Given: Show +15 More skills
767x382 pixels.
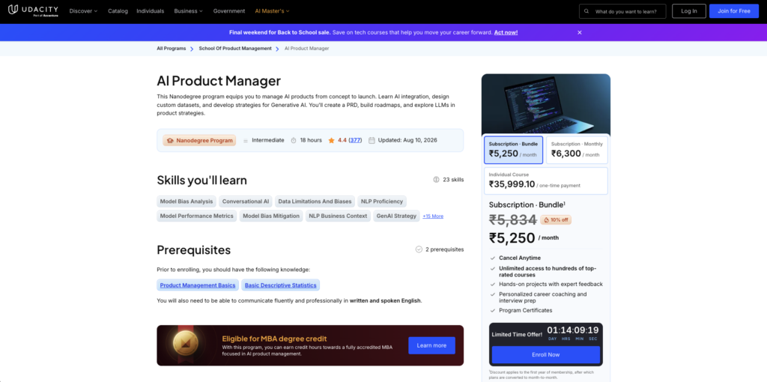Looking at the screenshot, I should (x=433, y=216).
